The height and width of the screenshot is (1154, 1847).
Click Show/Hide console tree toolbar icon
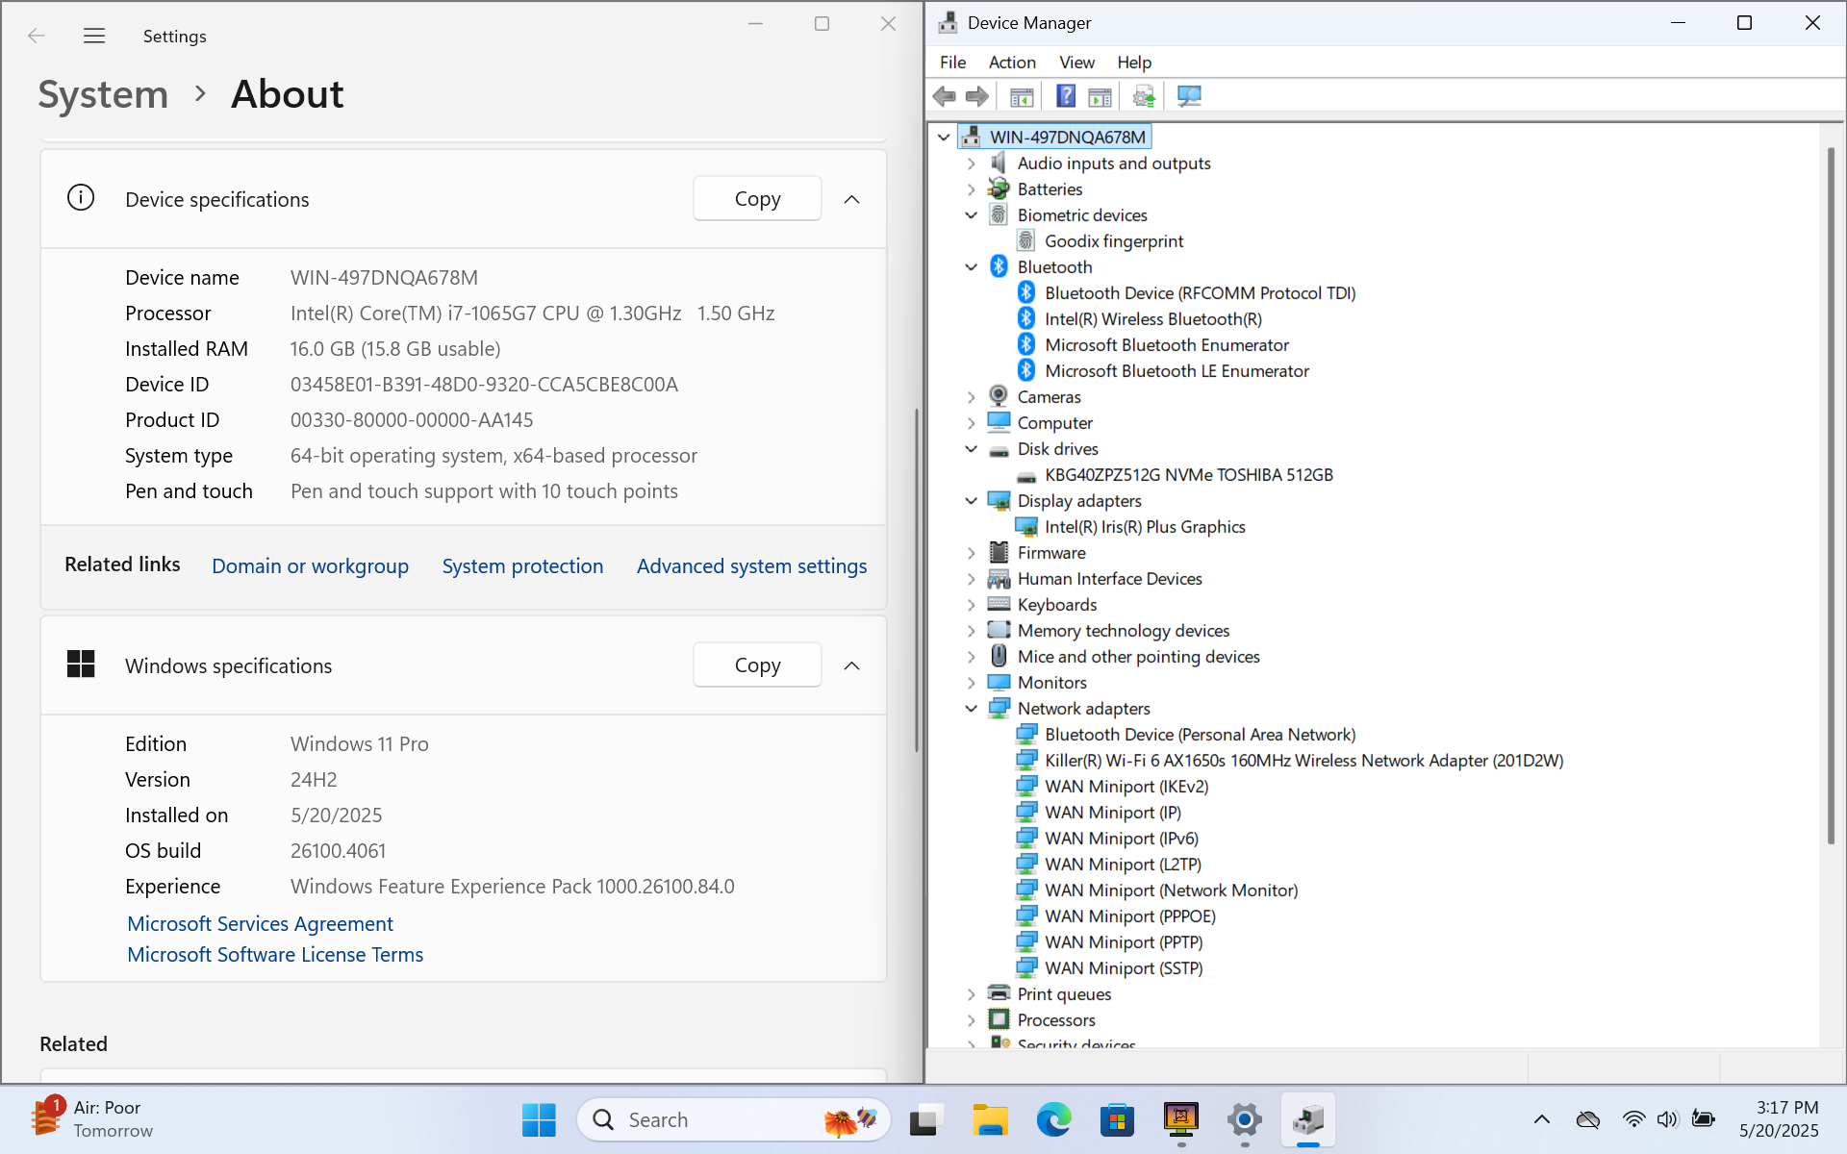tap(1022, 96)
